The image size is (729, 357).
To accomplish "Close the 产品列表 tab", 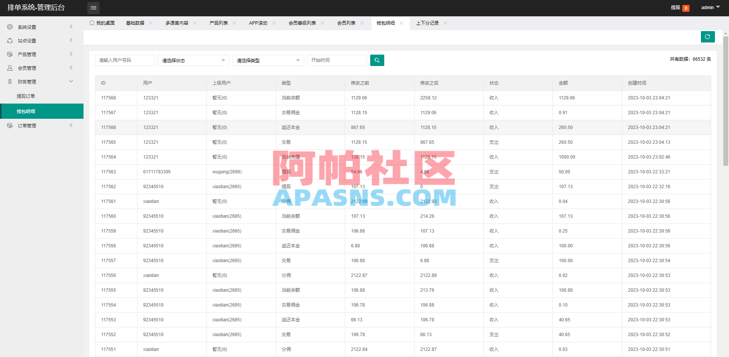I will [x=234, y=23].
